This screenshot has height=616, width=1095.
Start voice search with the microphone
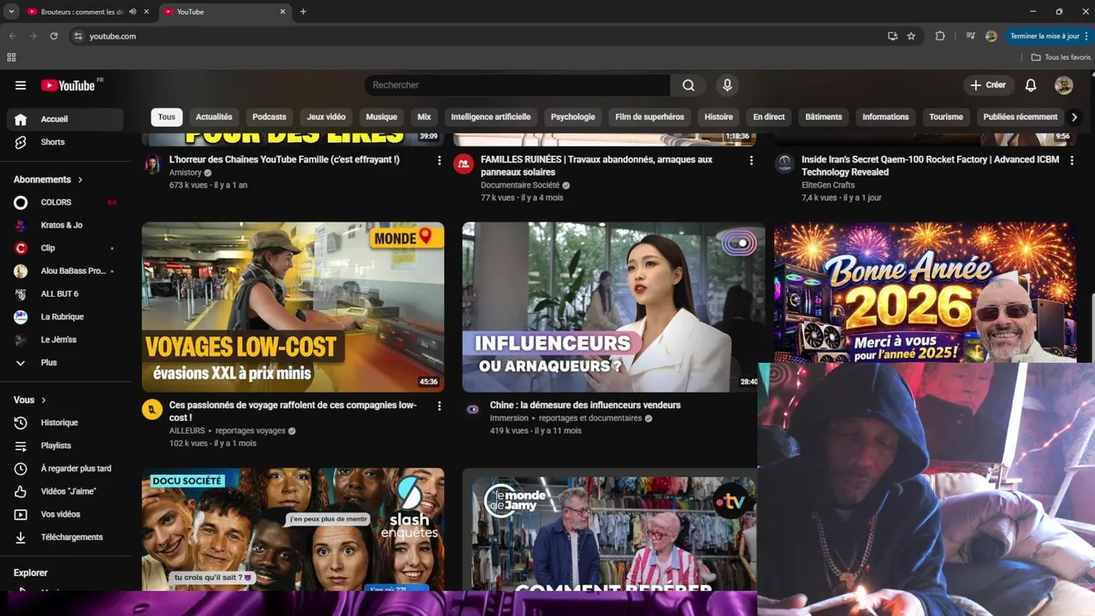[727, 85]
